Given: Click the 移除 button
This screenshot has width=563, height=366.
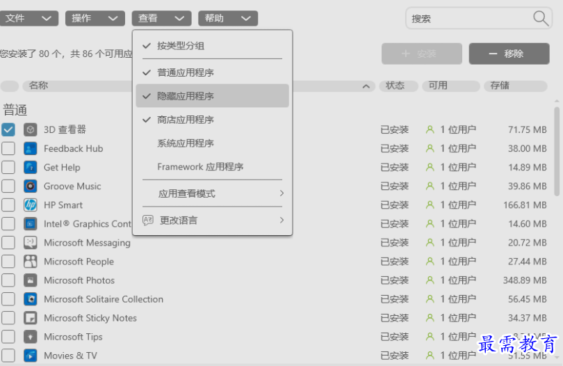Looking at the screenshot, I should pyautogui.click(x=509, y=54).
